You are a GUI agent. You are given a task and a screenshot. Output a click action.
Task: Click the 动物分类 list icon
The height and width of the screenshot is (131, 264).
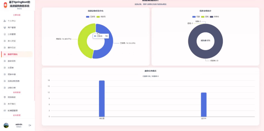[5, 88]
